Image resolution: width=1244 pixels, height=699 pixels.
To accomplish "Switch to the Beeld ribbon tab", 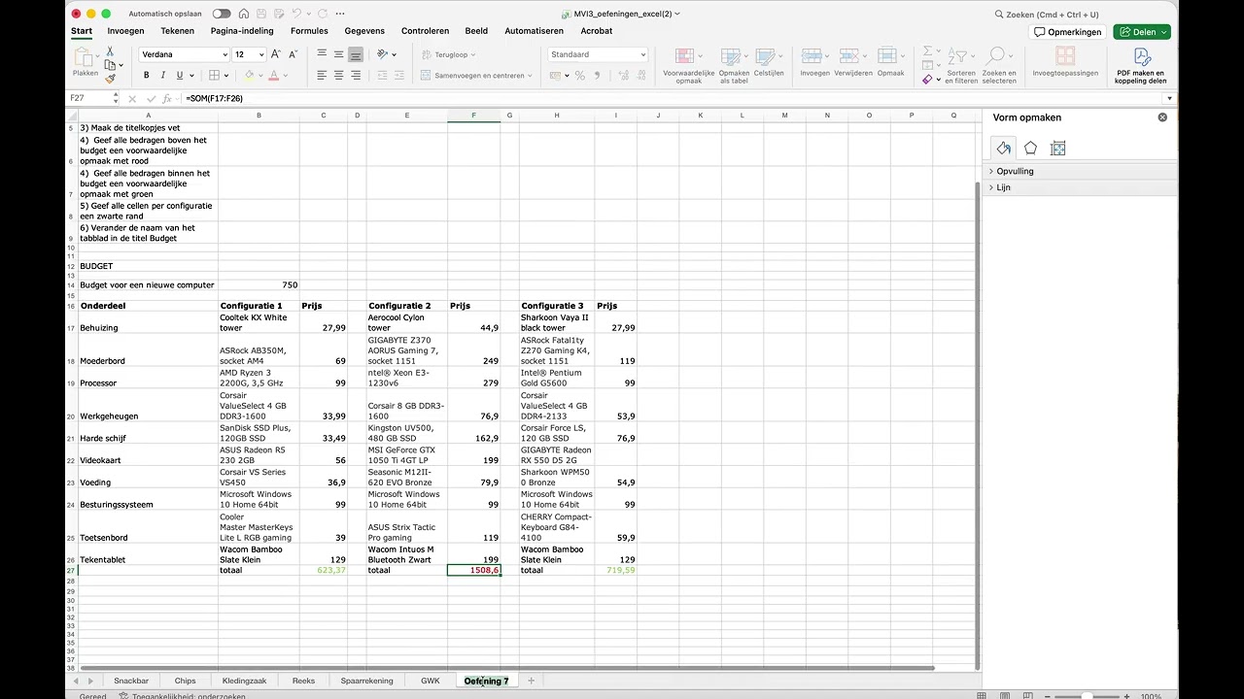I will (476, 31).
